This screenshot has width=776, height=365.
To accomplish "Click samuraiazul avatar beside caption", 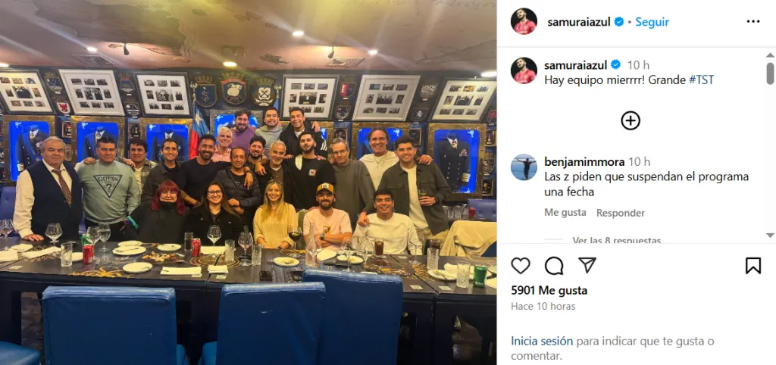I will click(x=524, y=70).
